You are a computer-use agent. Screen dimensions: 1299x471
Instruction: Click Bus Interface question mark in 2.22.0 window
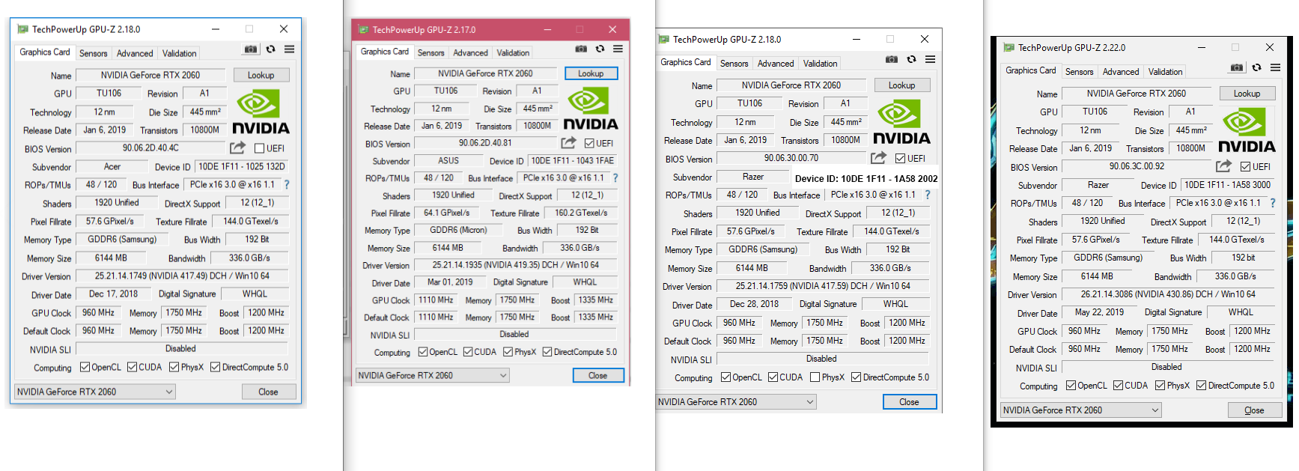tap(1272, 203)
